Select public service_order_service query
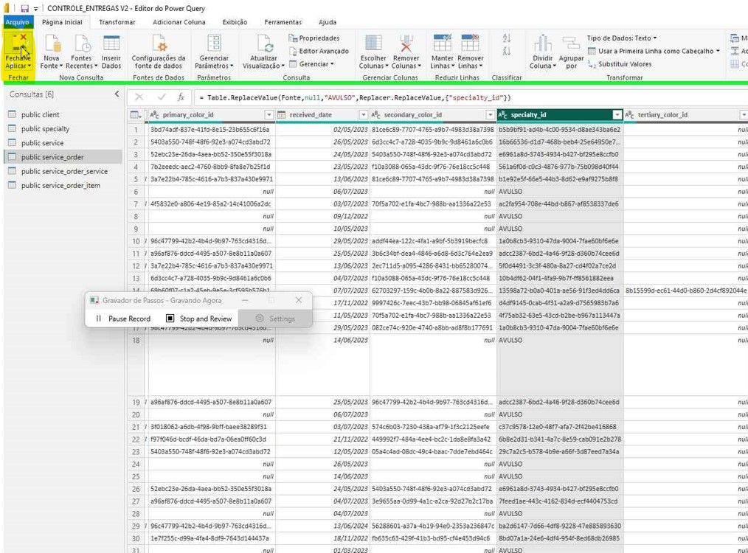Image resolution: width=748 pixels, height=553 pixels. [x=64, y=171]
